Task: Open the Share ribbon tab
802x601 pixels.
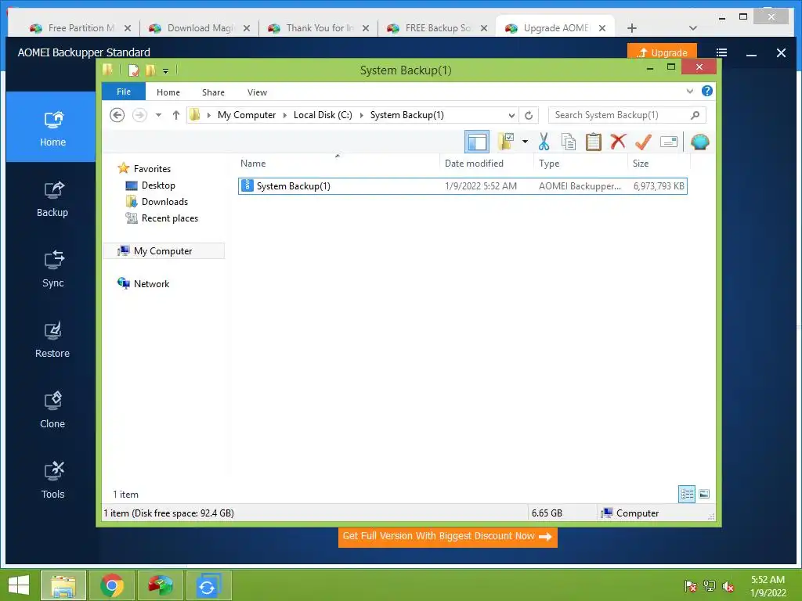Action: point(213,92)
